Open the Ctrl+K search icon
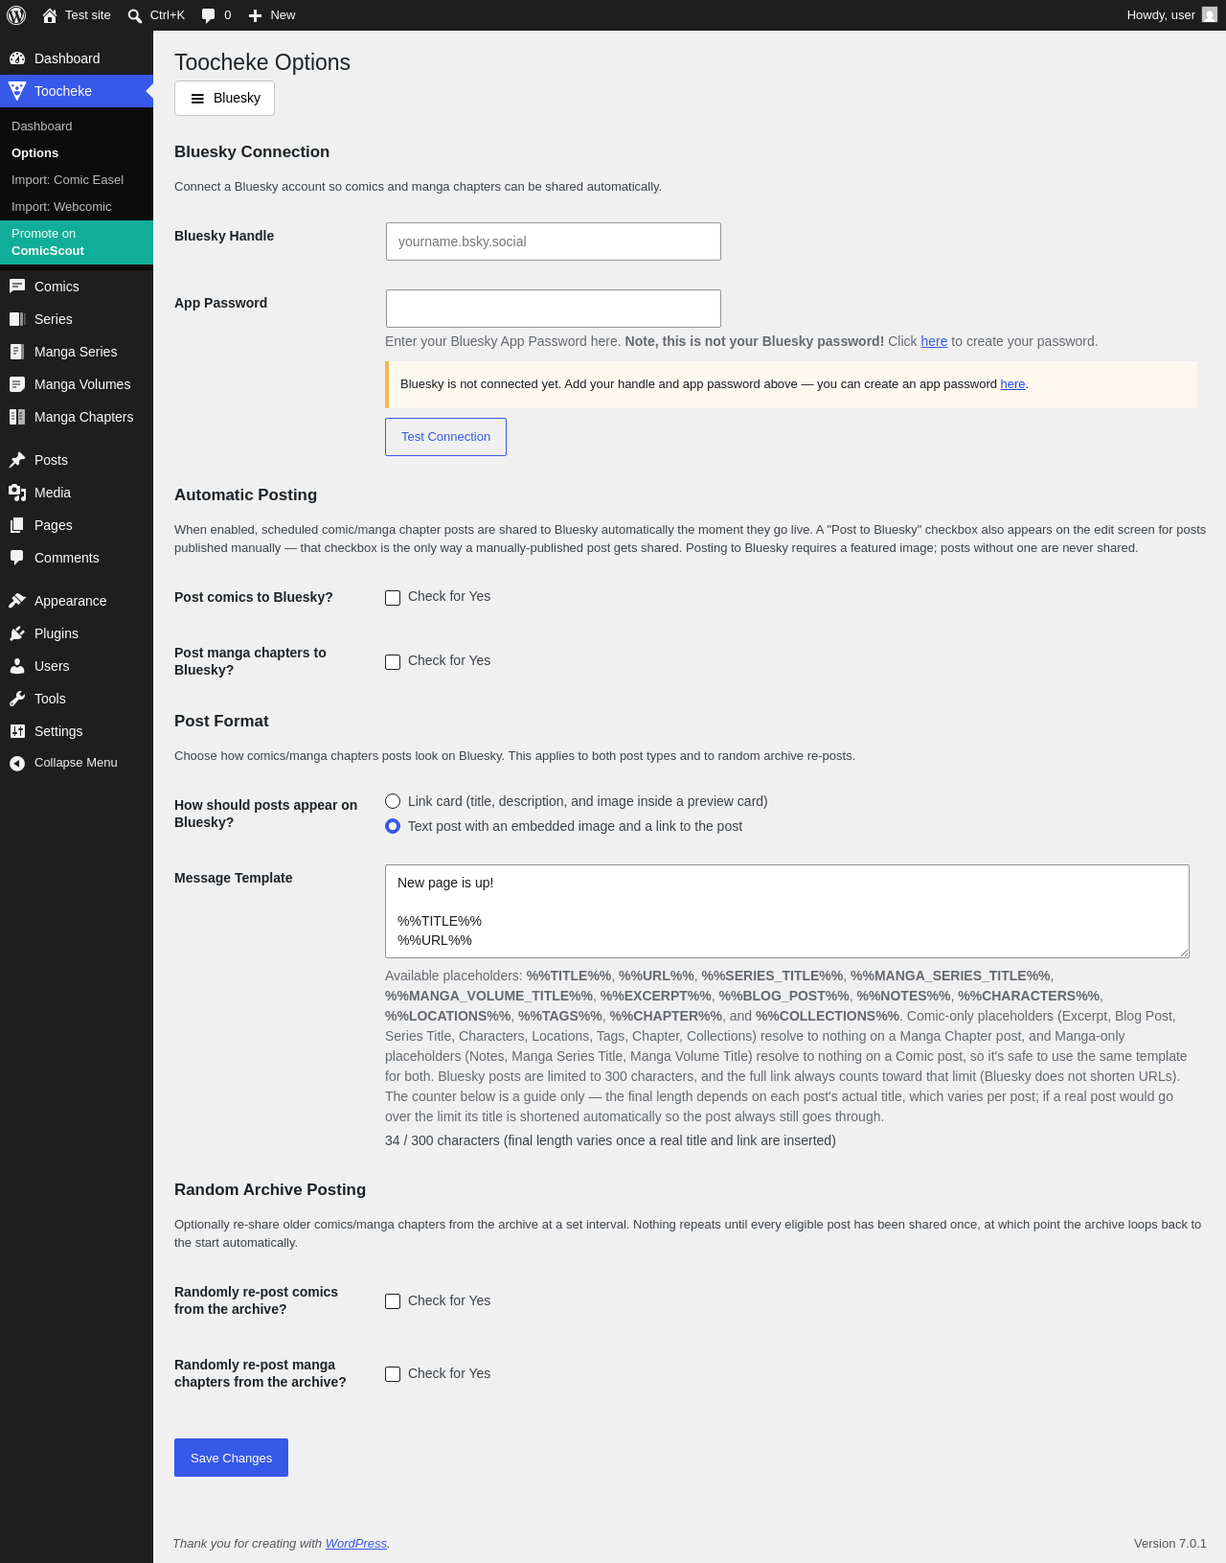The height and width of the screenshot is (1563, 1226). pos(135,15)
